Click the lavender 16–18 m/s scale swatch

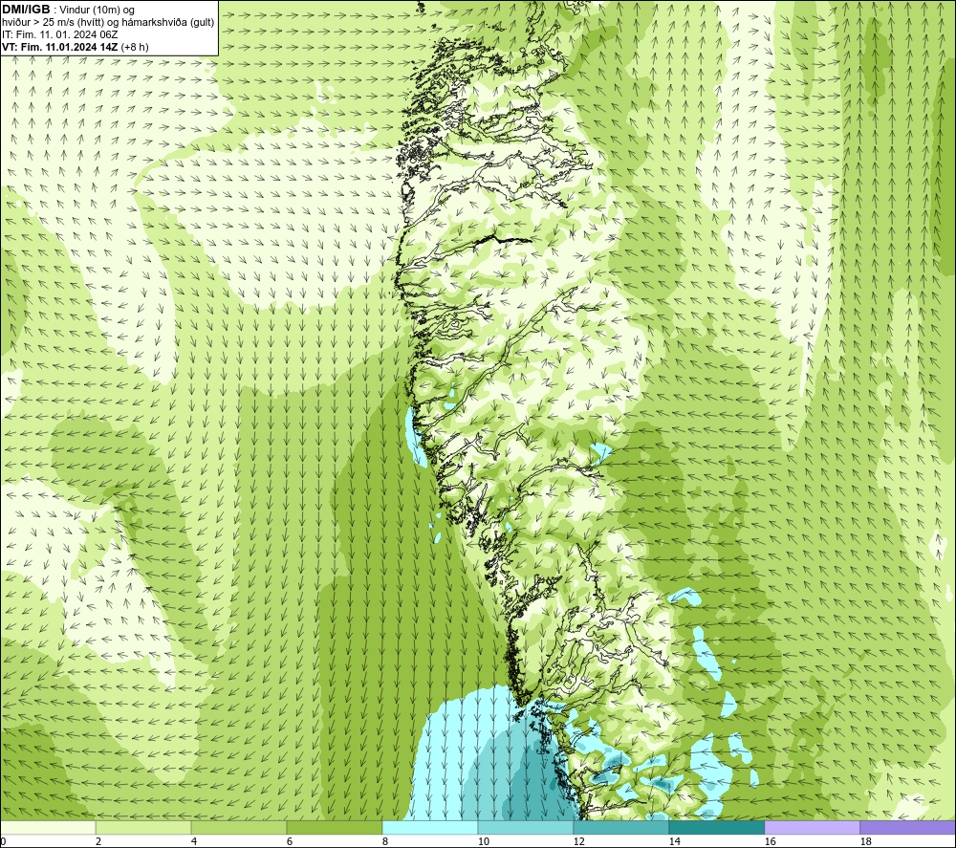pyautogui.click(x=812, y=827)
